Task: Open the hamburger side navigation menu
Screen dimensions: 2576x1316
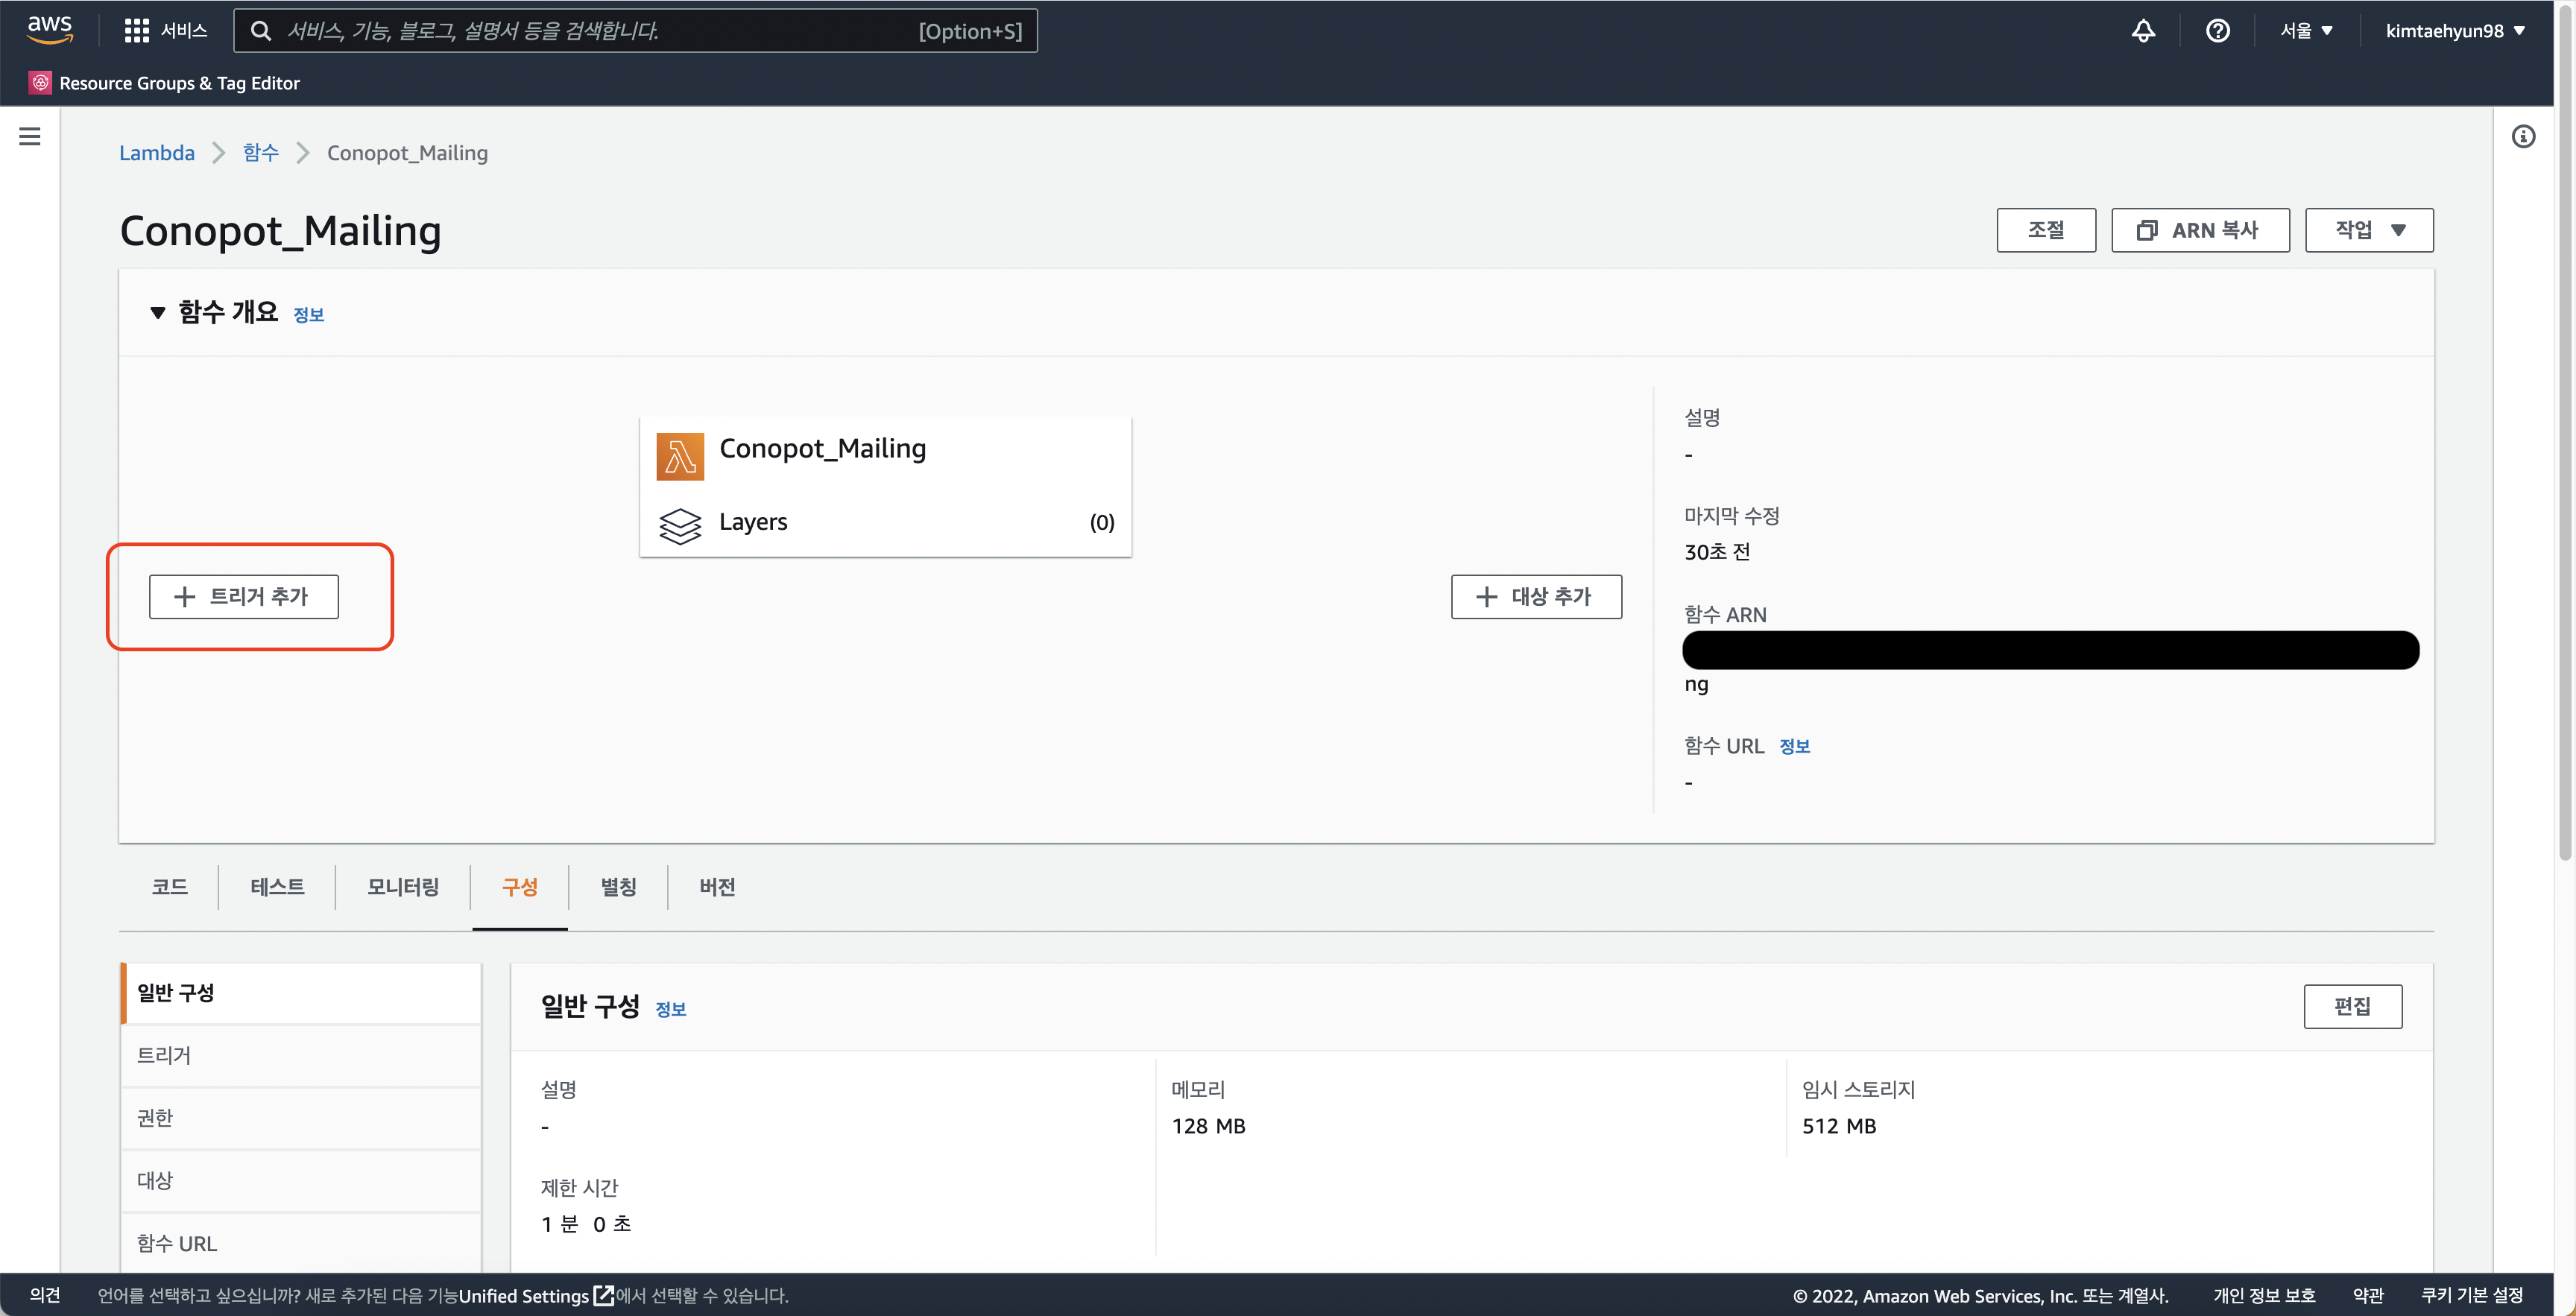Action: (30, 136)
